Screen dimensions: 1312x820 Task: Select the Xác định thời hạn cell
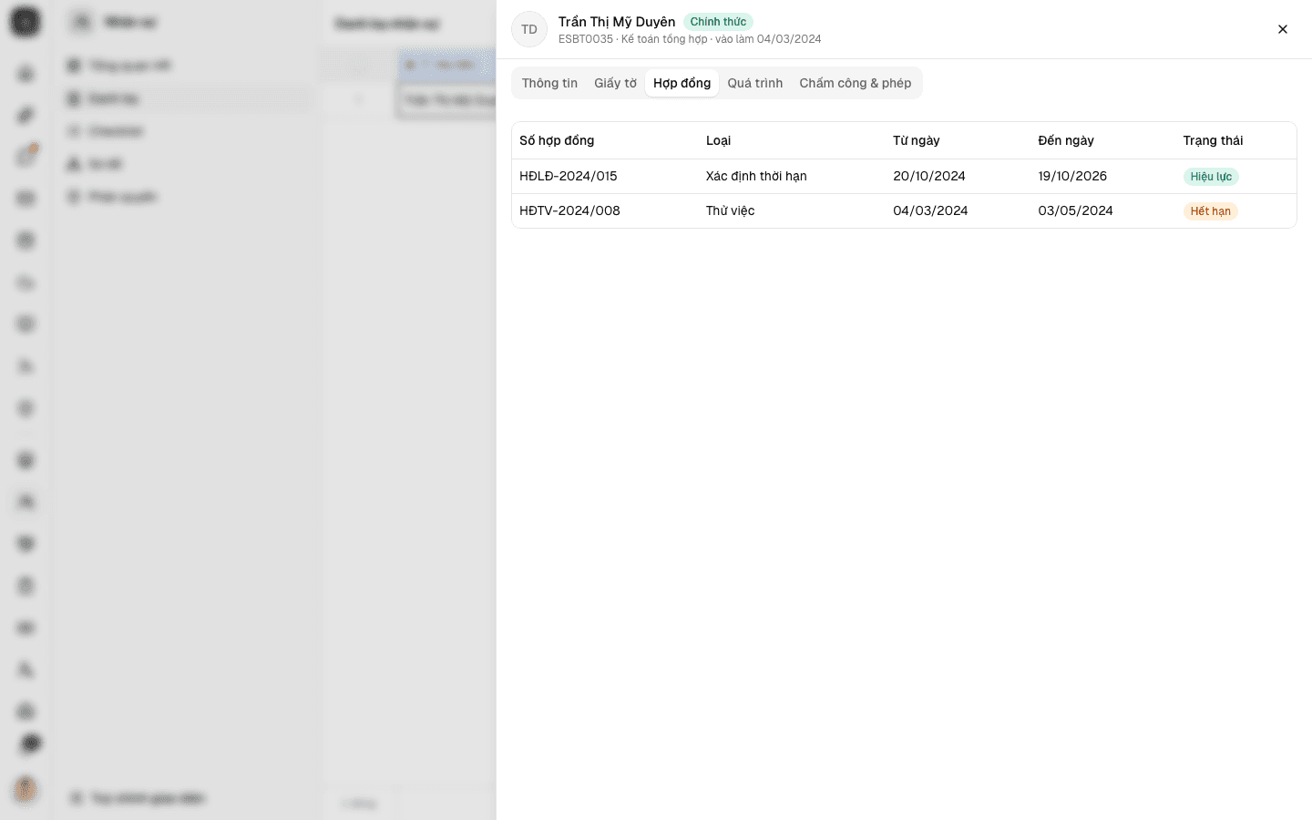(x=756, y=176)
